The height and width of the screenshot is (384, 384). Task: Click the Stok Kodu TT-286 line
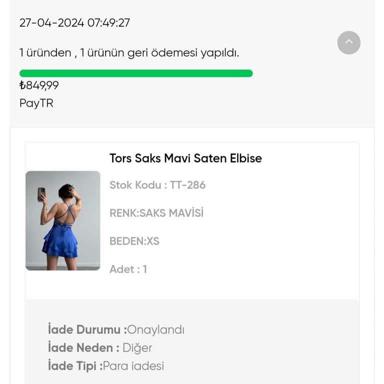pos(157,185)
